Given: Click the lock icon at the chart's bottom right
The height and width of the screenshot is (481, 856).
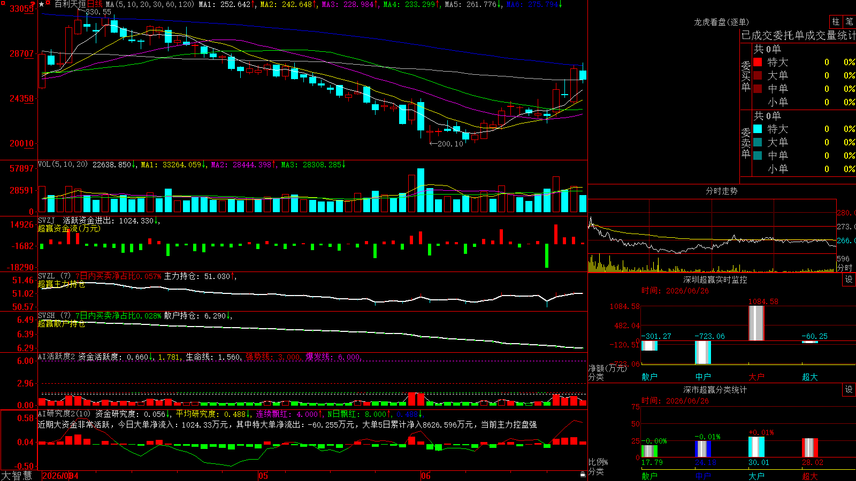Looking at the screenshot, I should pyautogui.click(x=583, y=474).
